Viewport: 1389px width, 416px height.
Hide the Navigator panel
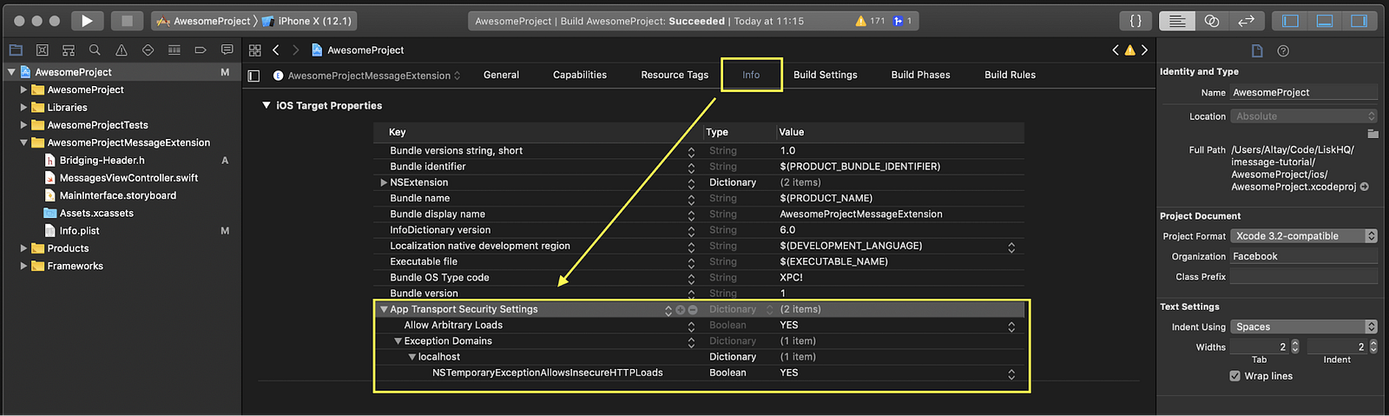click(1290, 21)
